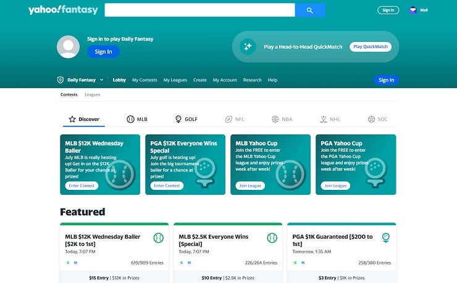Click the M badge on PGA $1K Guaranteed card

(x=303, y=263)
